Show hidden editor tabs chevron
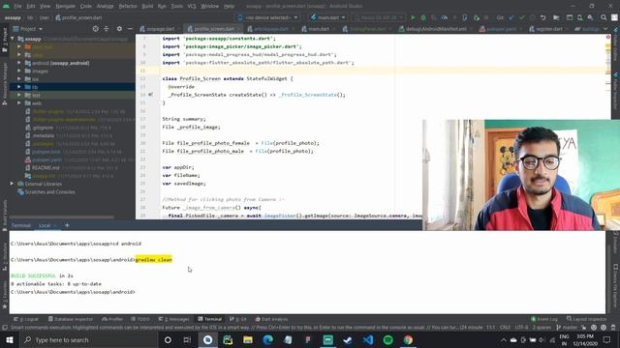The width and height of the screenshot is (620, 348). coord(605,29)
